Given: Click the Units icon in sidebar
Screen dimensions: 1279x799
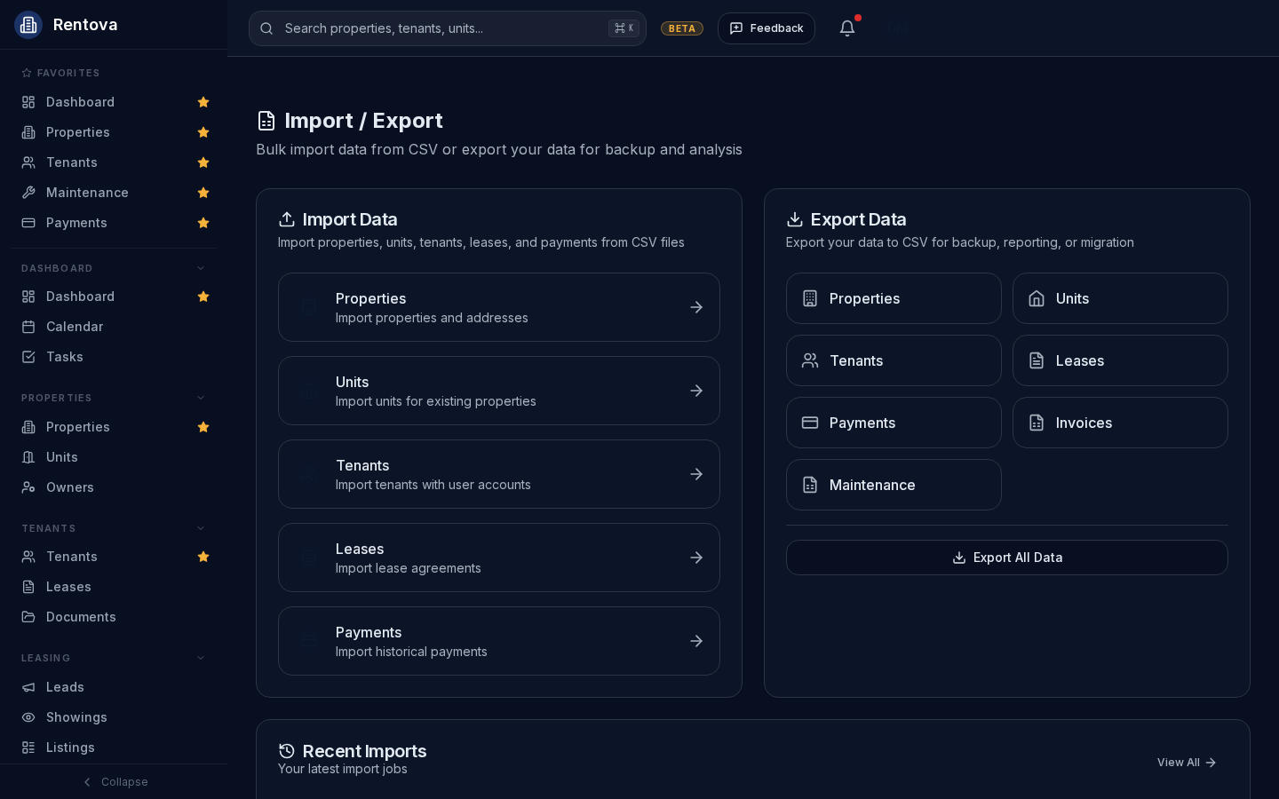Looking at the screenshot, I should [28, 457].
